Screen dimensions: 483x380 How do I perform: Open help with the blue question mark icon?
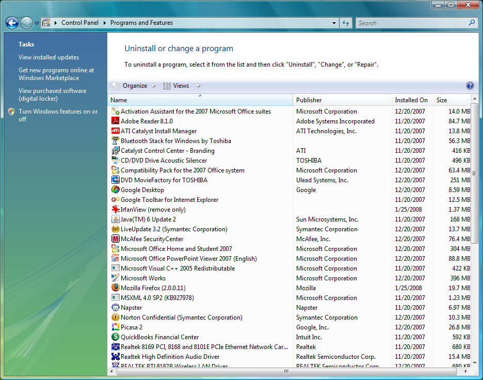pos(470,86)
